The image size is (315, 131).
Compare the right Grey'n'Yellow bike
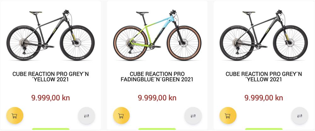(300, 116)
